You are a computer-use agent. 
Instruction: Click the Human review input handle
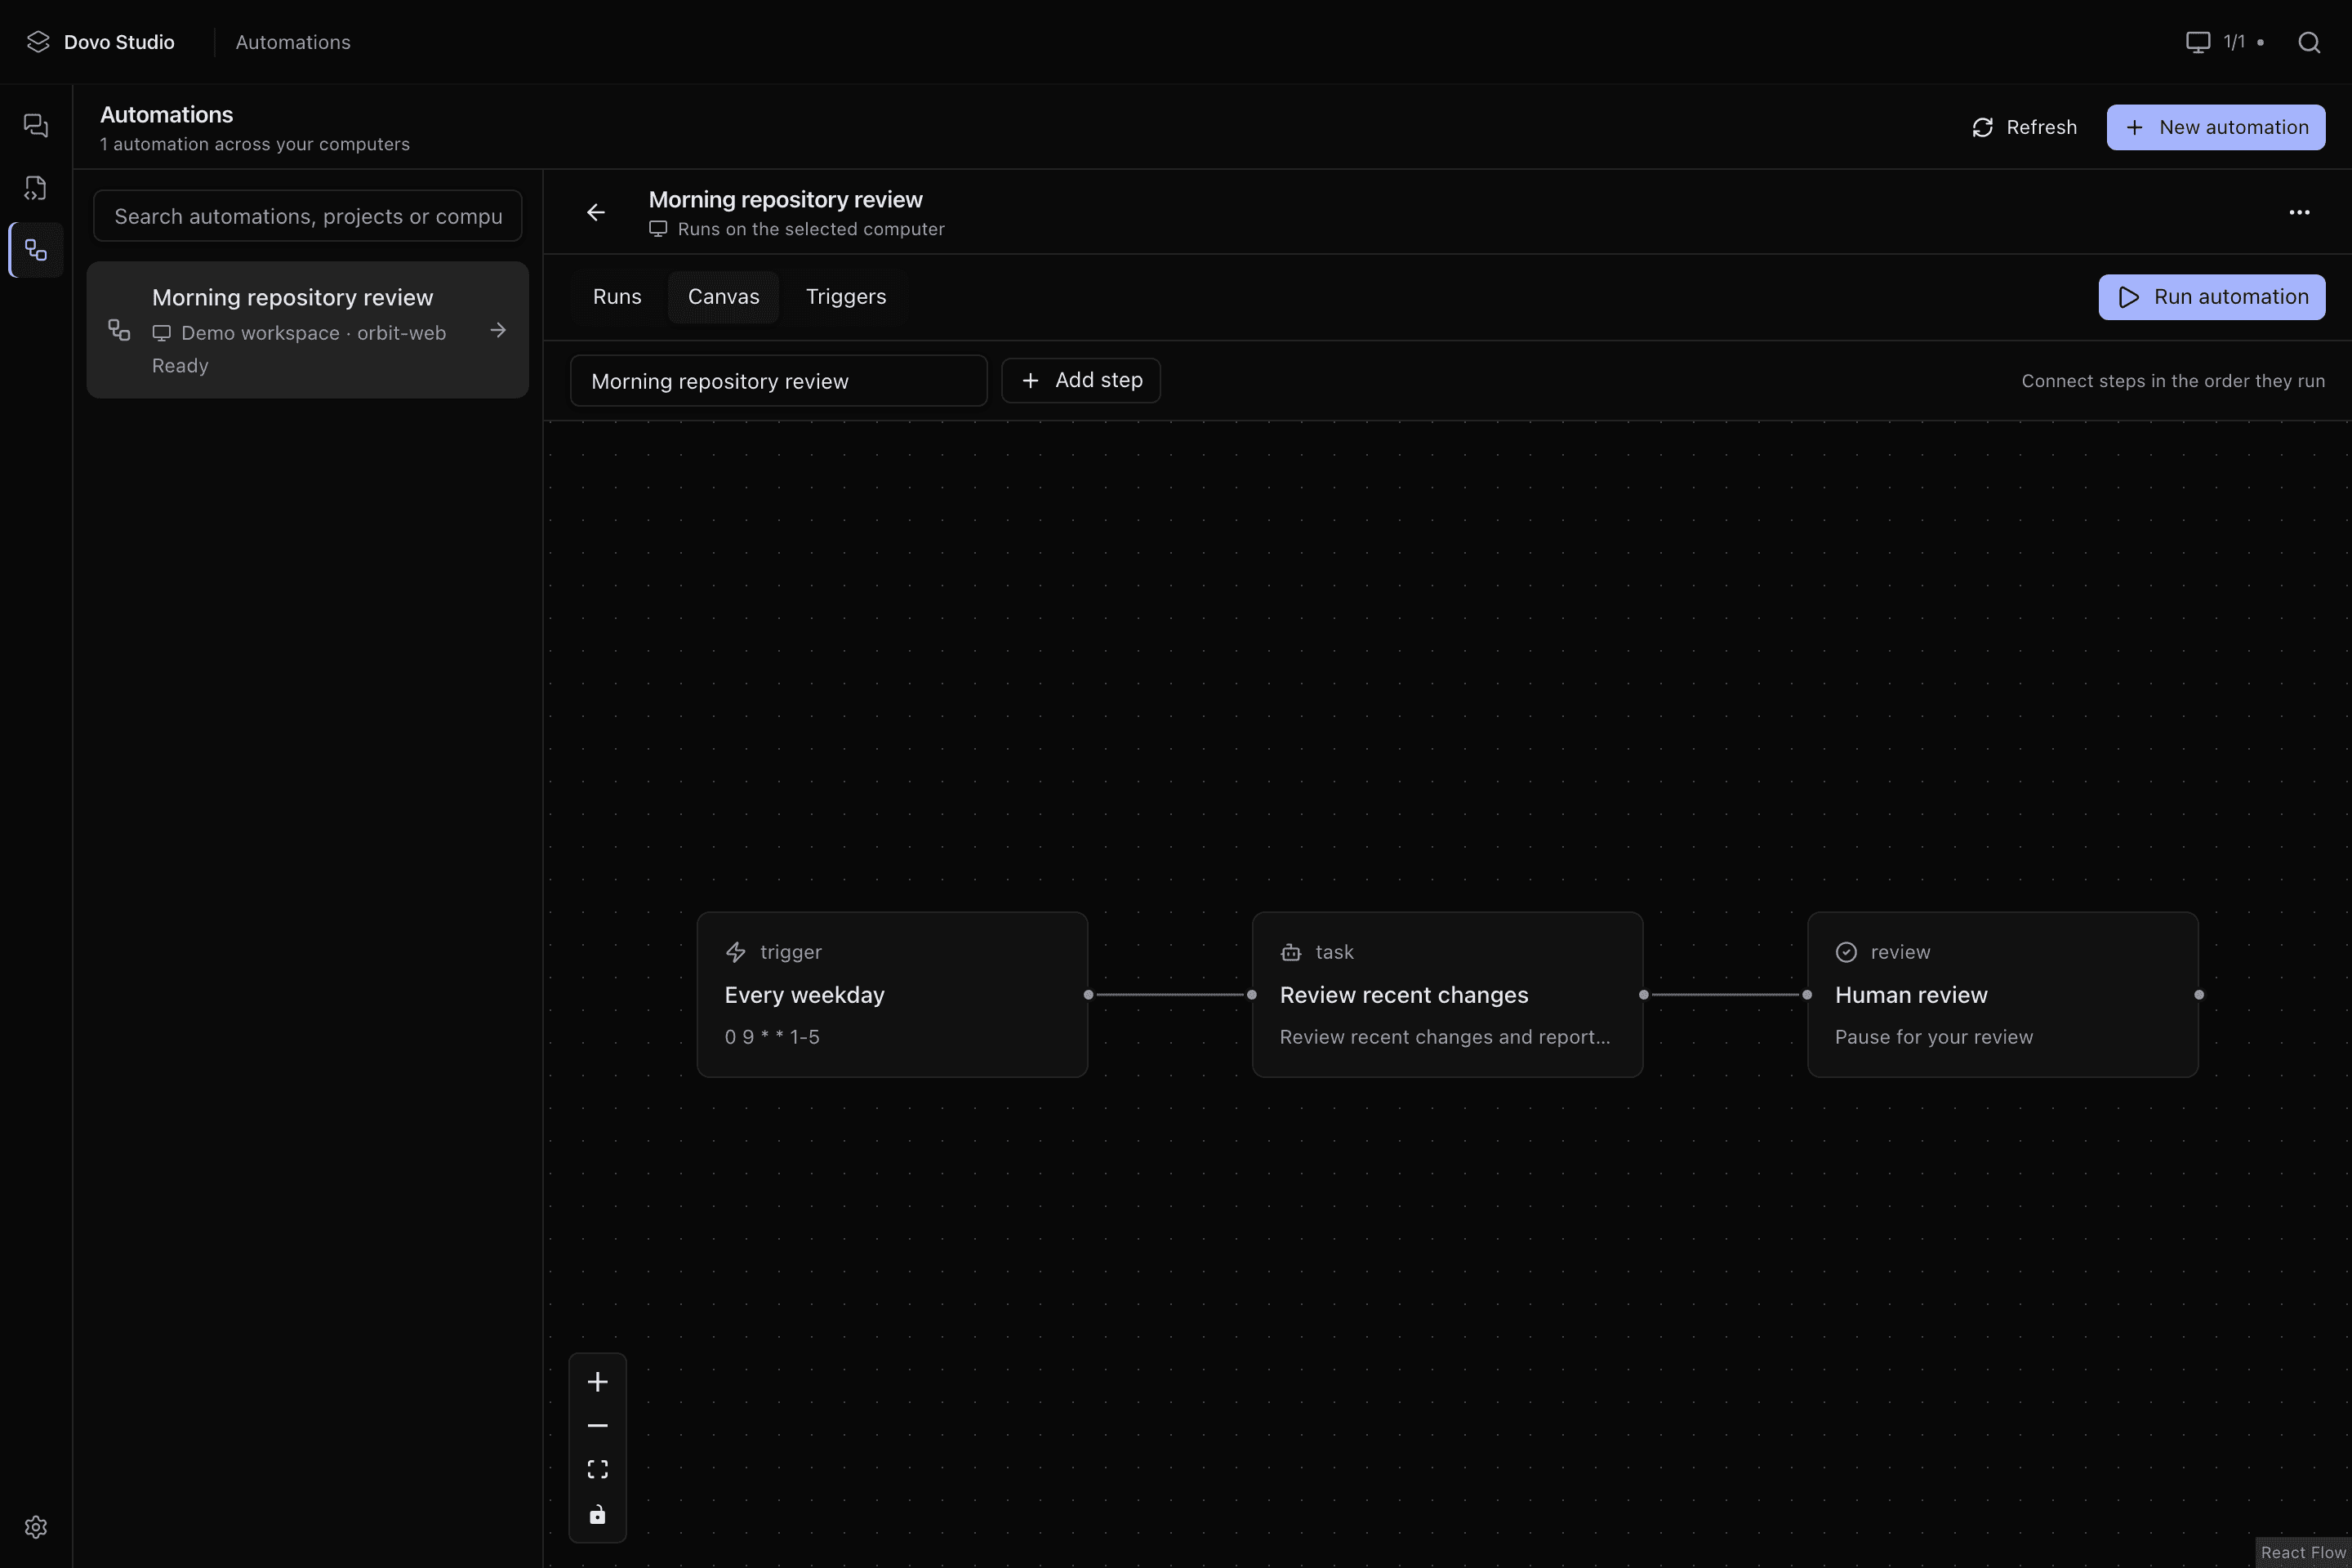pyautogui.click(x=1807, y=994)
